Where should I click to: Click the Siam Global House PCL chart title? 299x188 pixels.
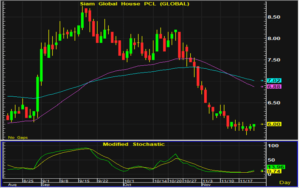click(x=135, y=4)
